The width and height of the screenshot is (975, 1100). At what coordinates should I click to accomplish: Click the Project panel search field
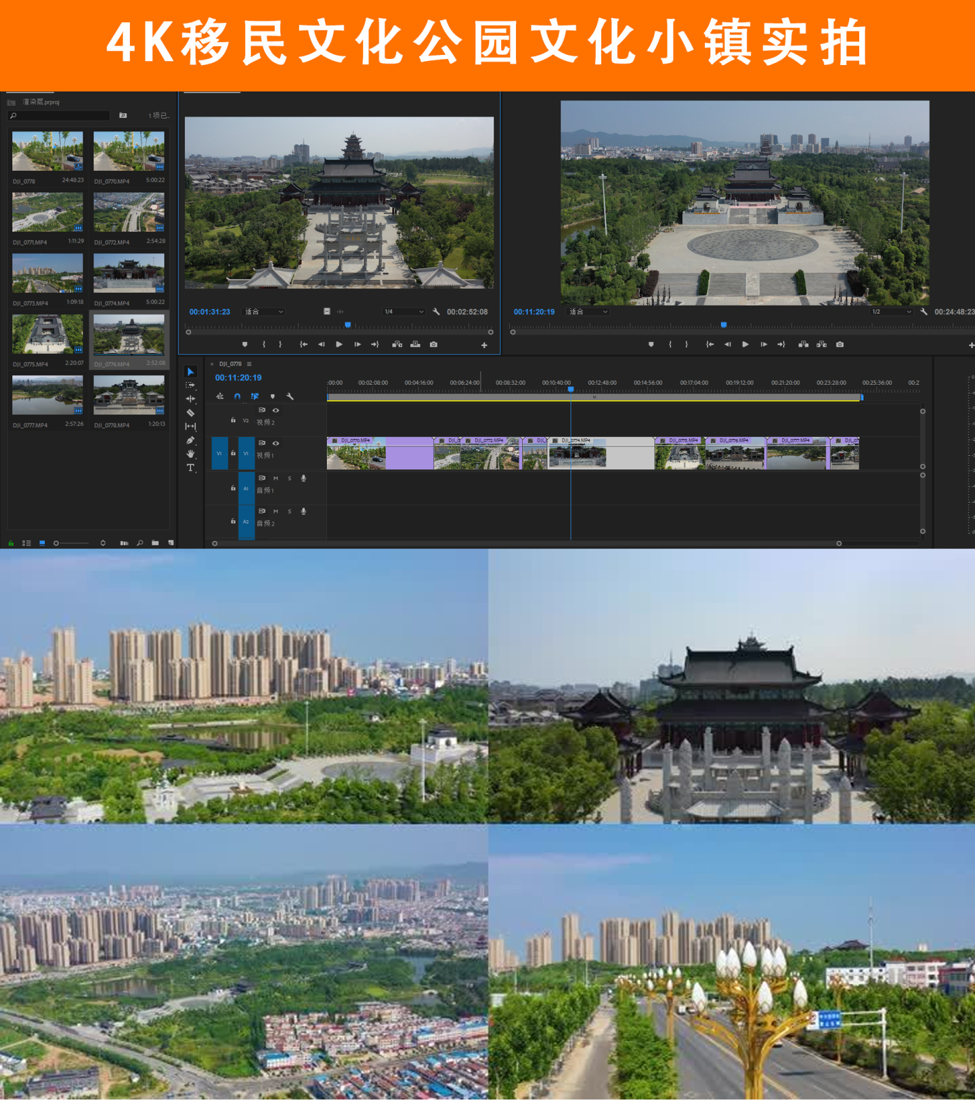point(59,116)
